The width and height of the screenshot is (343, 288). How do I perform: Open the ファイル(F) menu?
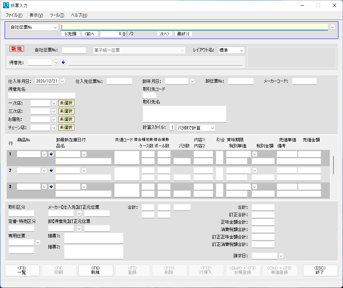14,15
